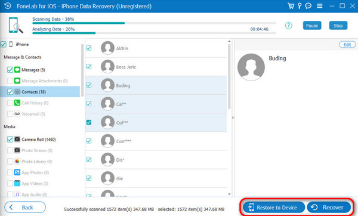Click the large Buding profile avatar
This screenshot has width=358, height=216.
pyautogui.click(x=251, y=67)
